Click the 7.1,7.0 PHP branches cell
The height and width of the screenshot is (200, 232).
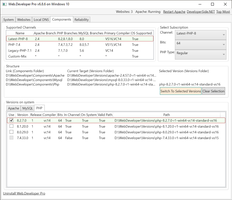(63, 50)
